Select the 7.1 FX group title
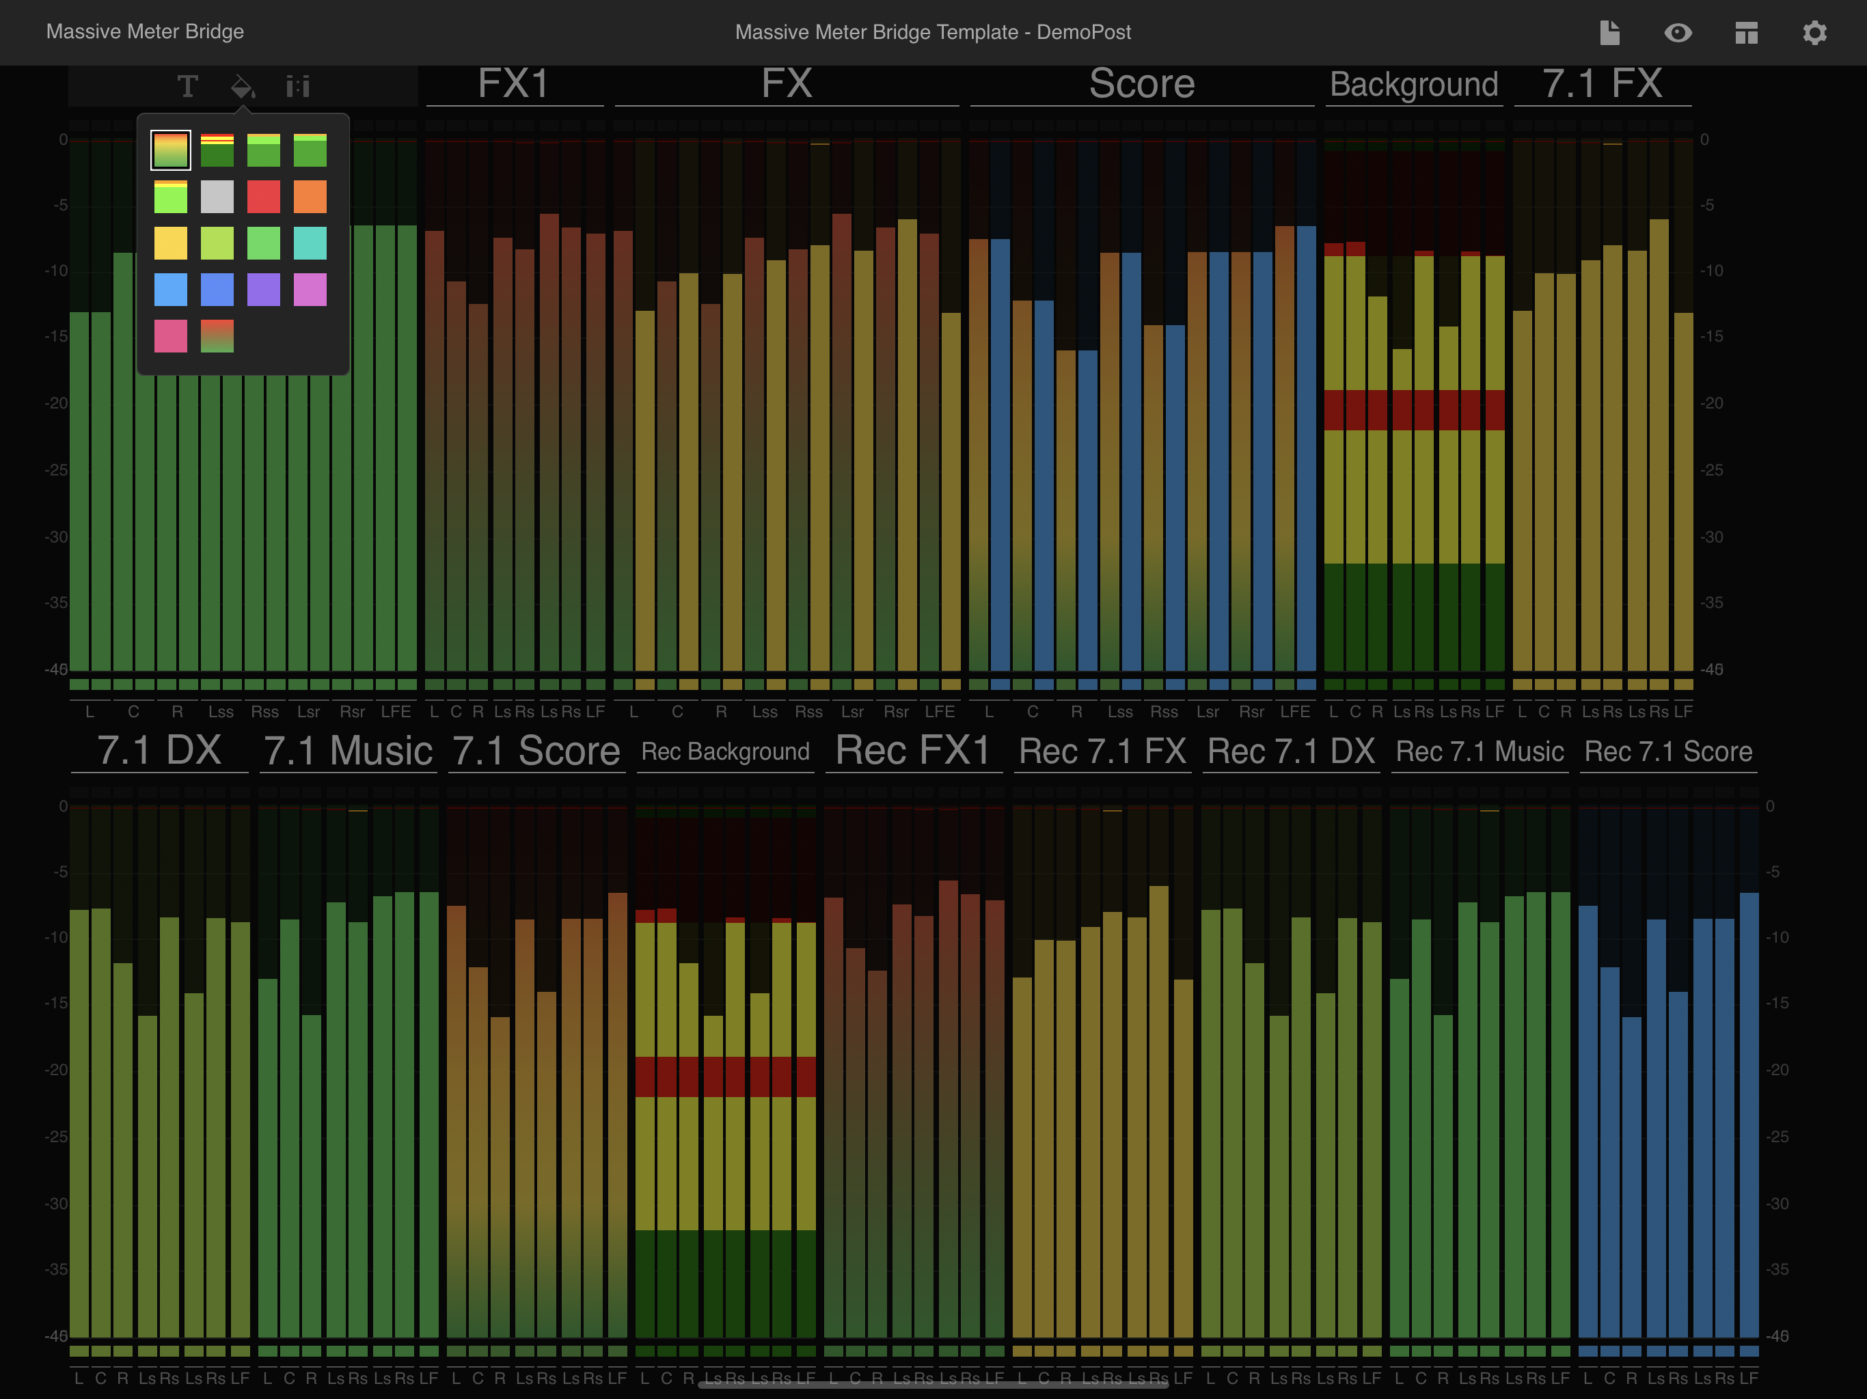This screenshot has width=1867, height=1399. (x=1602, y=83)
